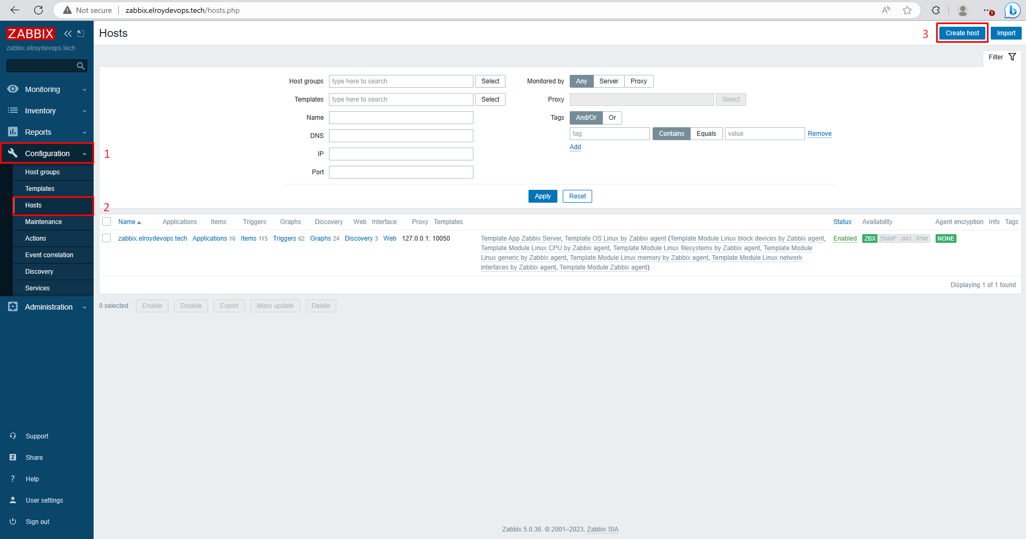
Task: Click the Name filter input field
Action: coord(401,118)
